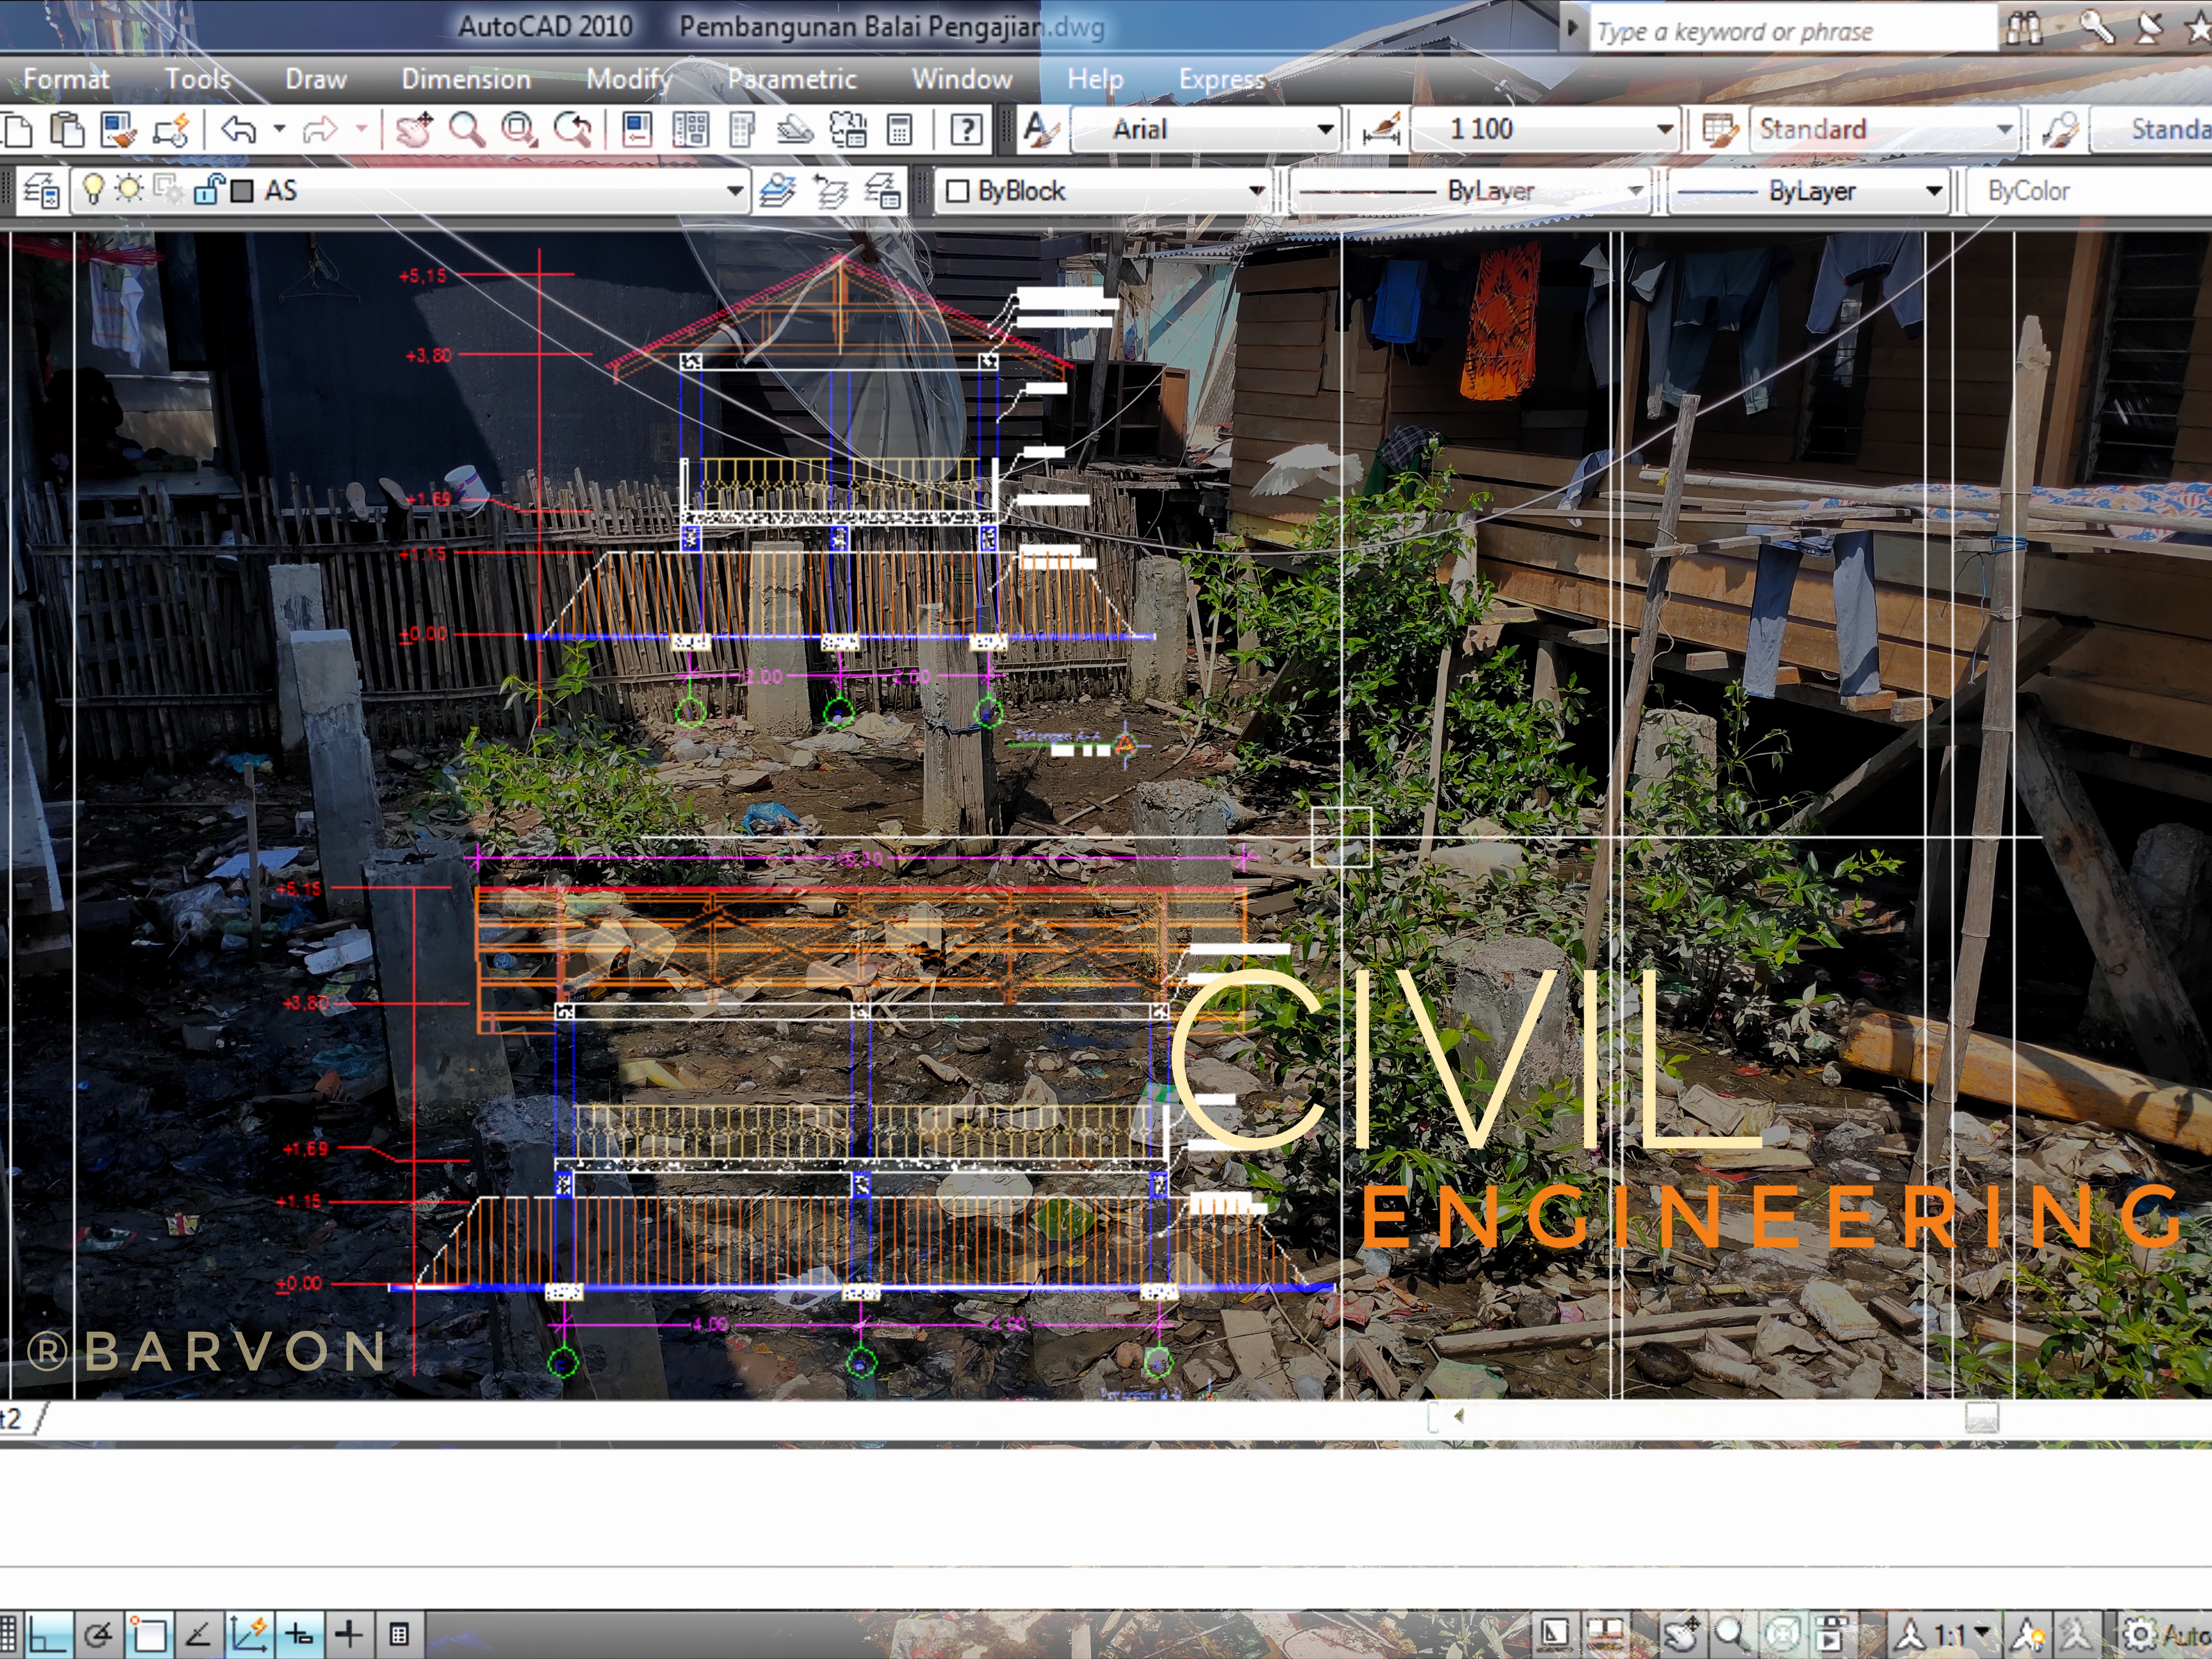Toggle Polar Tracking in status bar
This screenshot has width=2212, height=1659.
98,1635
